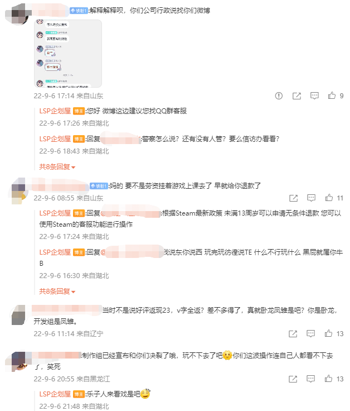Viewport: 350px width, 411px height.
Task: Open the chat screenshot thumbnail in first comment
Action: (x=68, y=54)
